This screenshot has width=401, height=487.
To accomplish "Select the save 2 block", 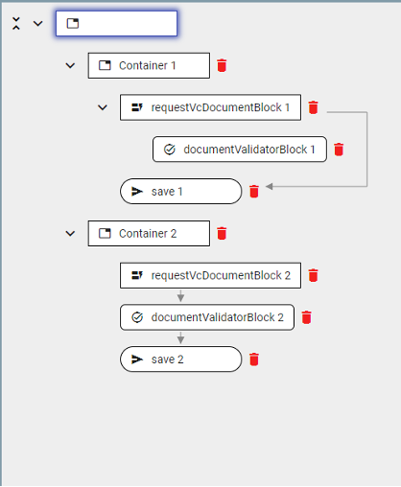I will [181, 359].
